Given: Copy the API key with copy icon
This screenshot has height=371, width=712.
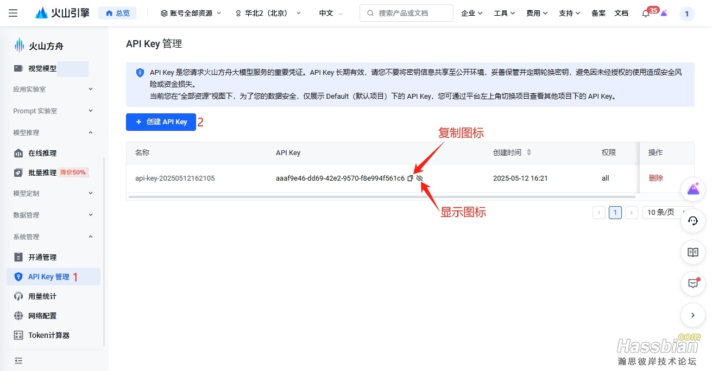Looking at the screenshot, I should pyautogui.click(x=411, y=178).
